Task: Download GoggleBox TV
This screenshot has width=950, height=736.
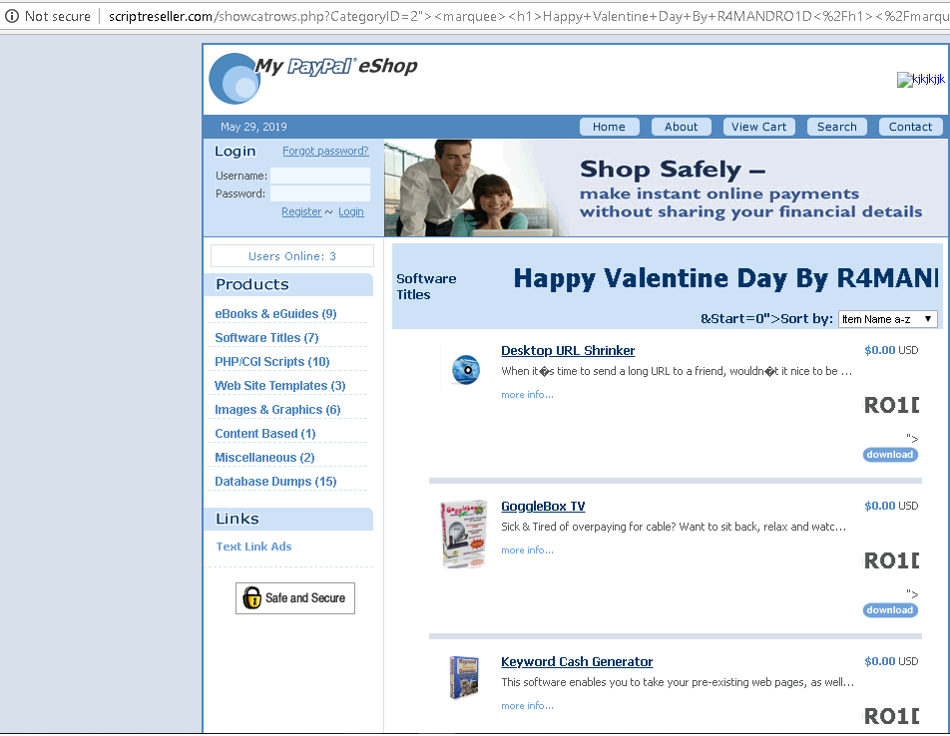Action: (890, 610)
